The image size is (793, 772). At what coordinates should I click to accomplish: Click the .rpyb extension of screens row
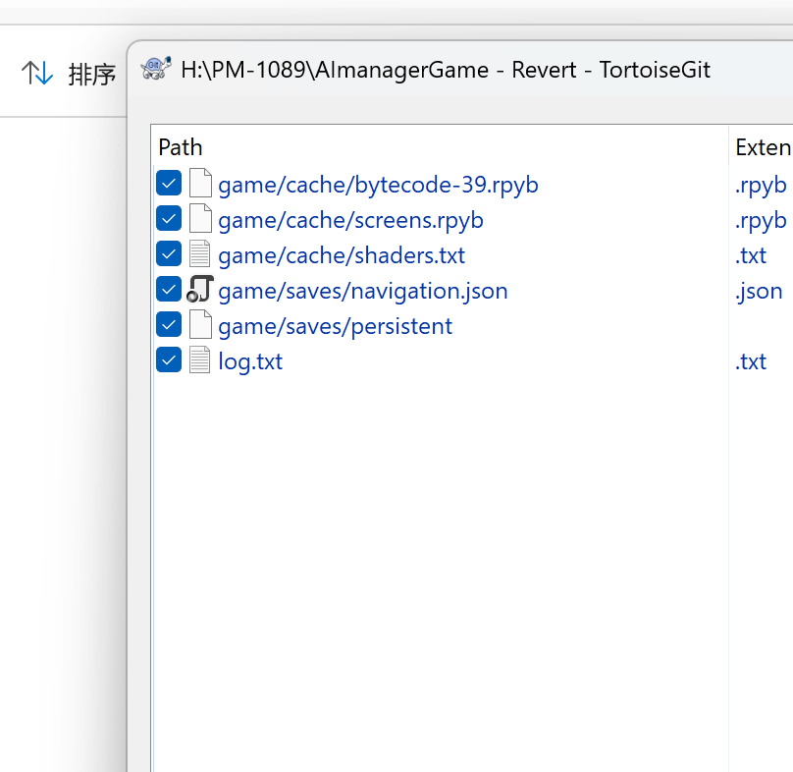[761, 221]
